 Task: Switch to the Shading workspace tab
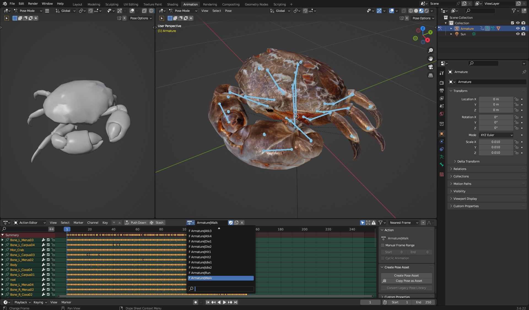(172, 4)
